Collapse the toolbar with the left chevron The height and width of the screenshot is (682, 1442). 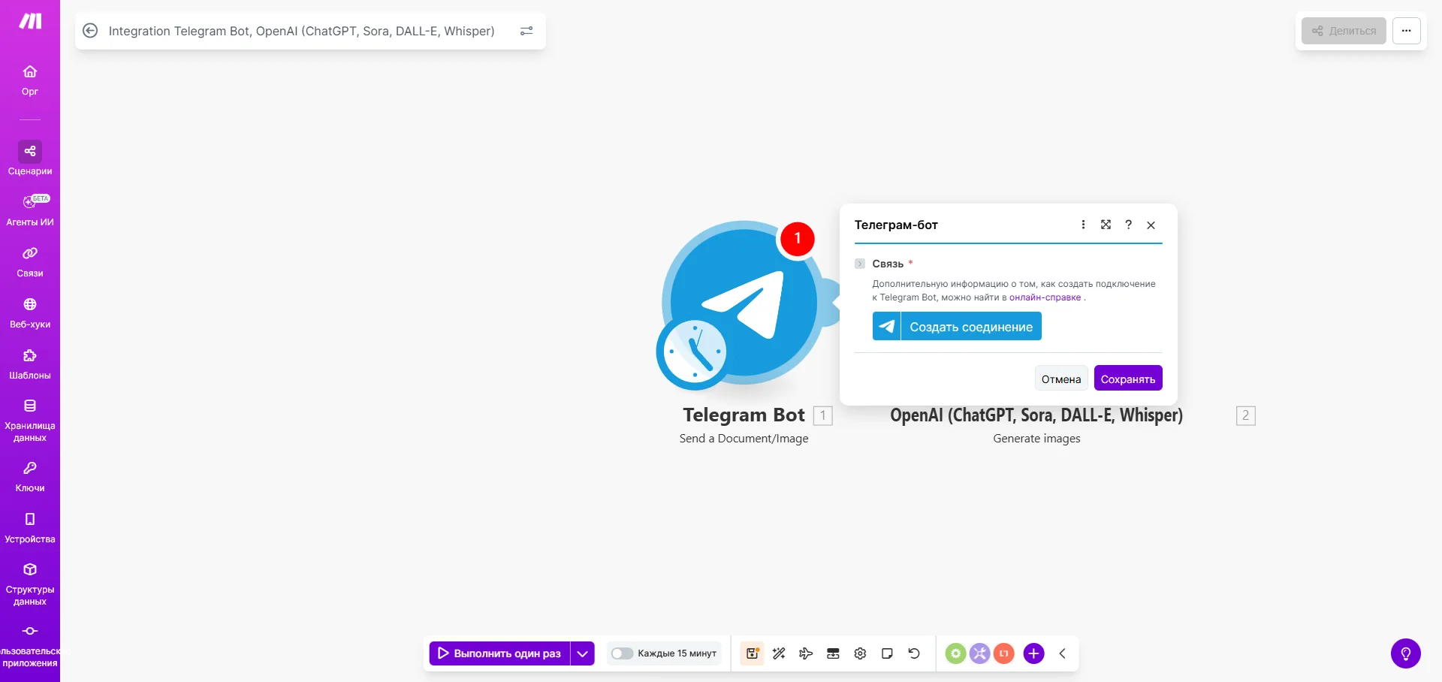1062,653
